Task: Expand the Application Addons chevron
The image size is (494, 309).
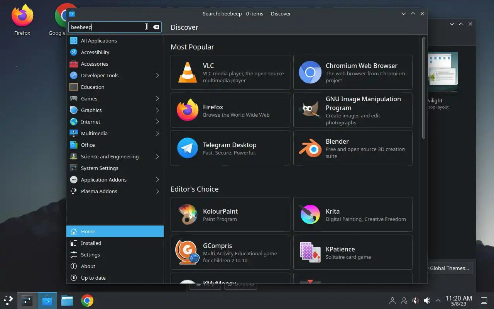Action: [x=157, y=180]
